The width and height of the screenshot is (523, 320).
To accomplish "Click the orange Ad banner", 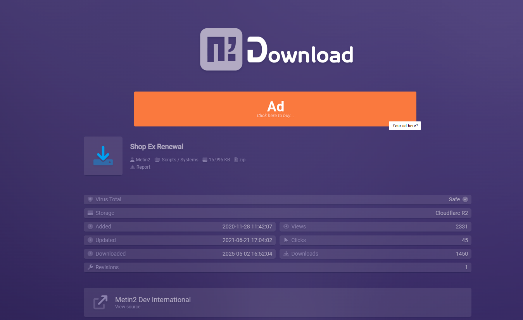I will (275, 109).
